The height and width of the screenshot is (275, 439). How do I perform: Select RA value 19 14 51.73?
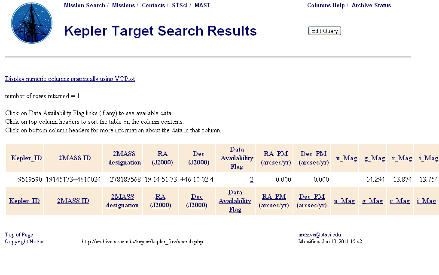tap(161, 179)
